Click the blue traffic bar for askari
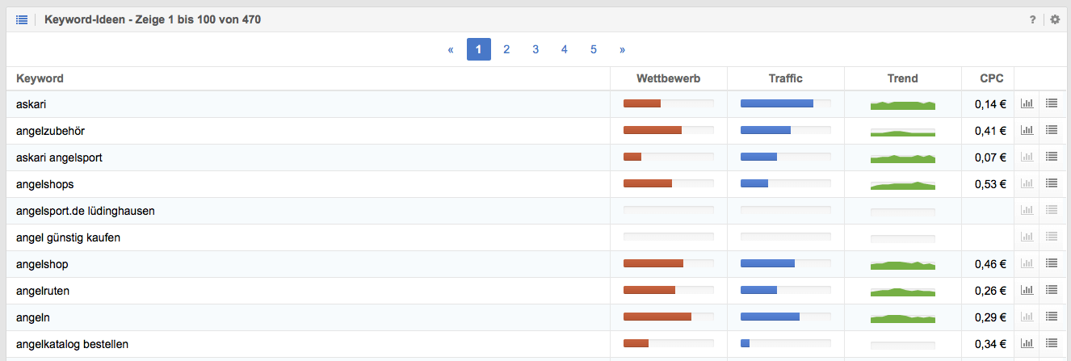This screenshot has height=361, width=1071. (777, 103)
